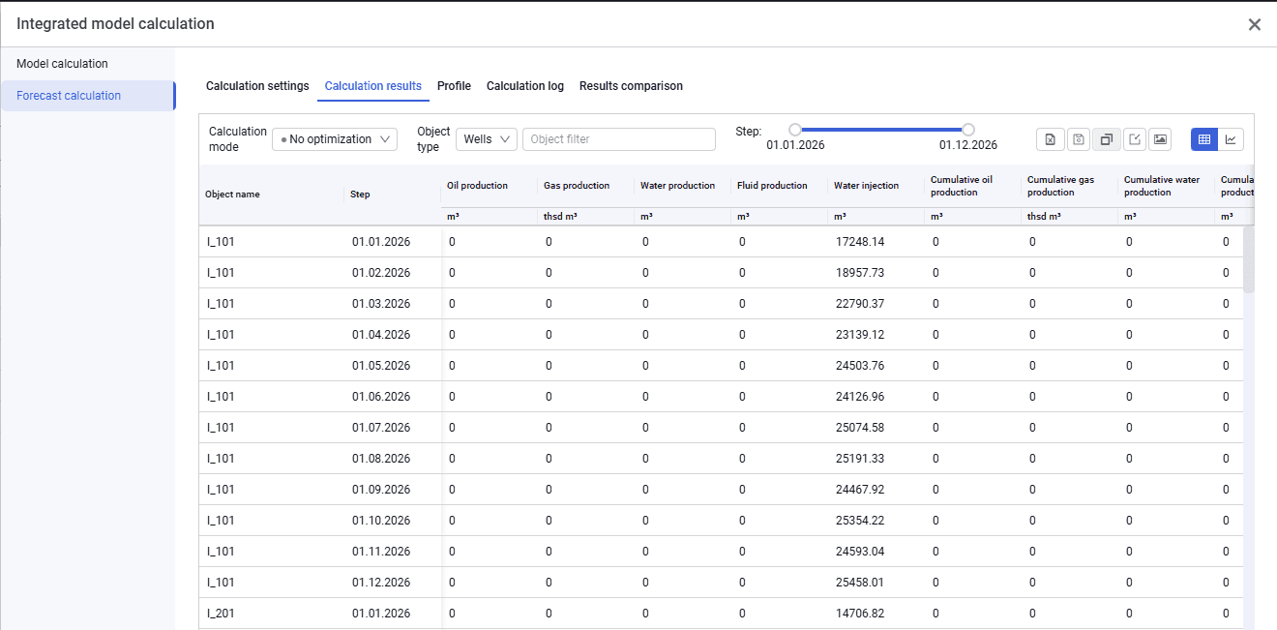The height and width of the screenshot is (630, 1277).
Task: Click the Step slider end handle
Action: (x=968, y=130)
